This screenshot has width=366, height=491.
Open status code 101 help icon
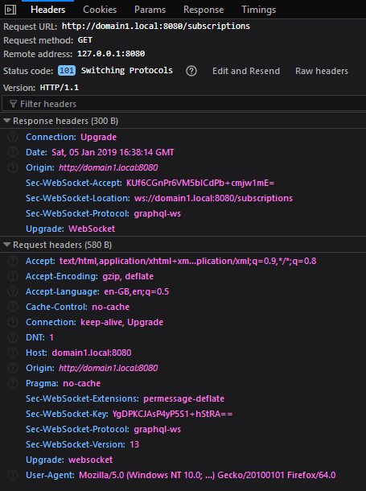click(x=191, y=71)
